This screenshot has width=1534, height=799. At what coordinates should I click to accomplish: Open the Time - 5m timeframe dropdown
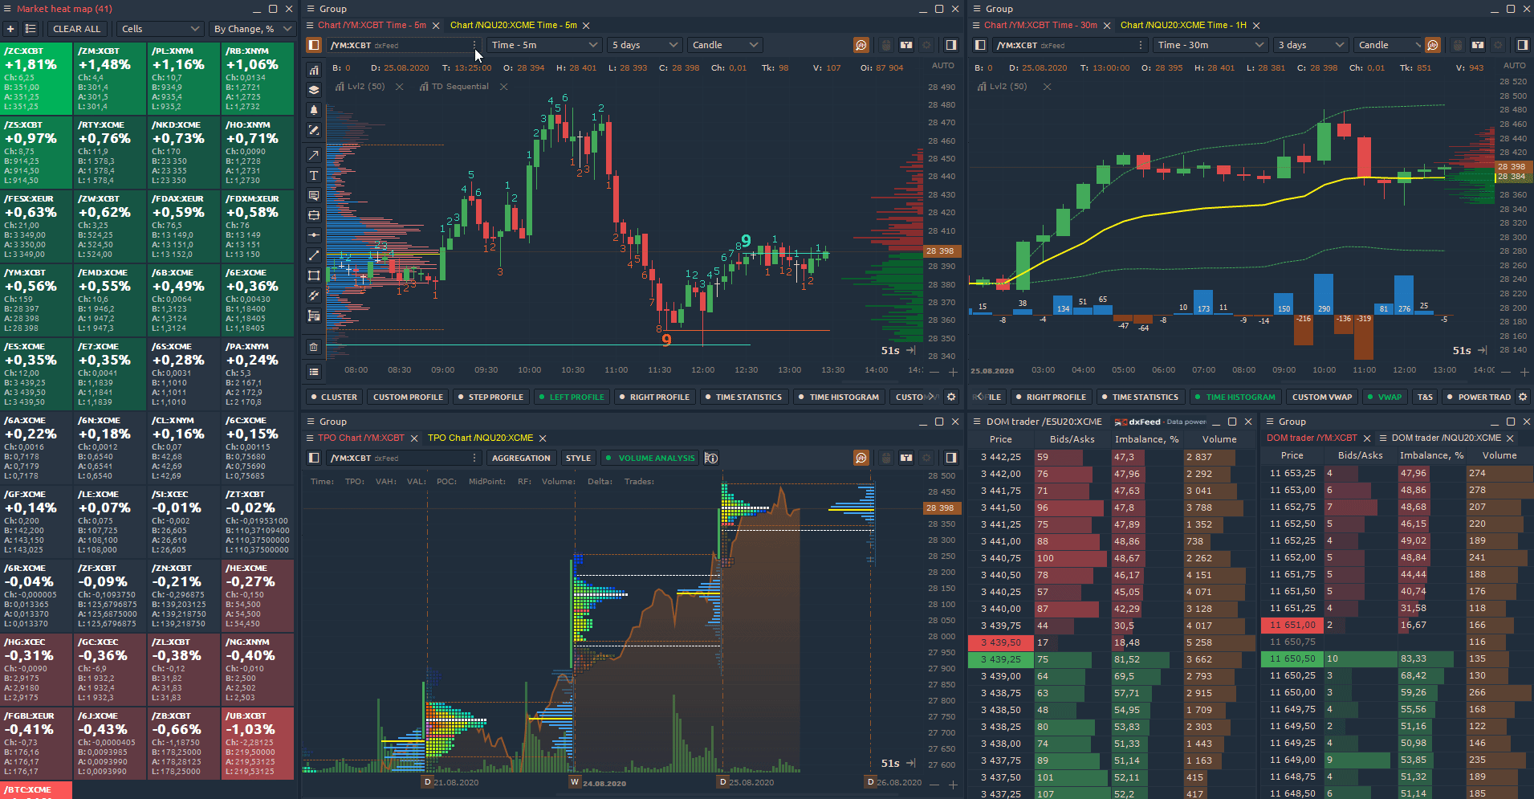[544, 45]
